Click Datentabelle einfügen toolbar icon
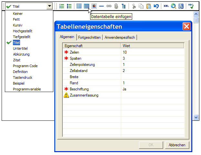 pyautogui.click(x=87, y=6)
